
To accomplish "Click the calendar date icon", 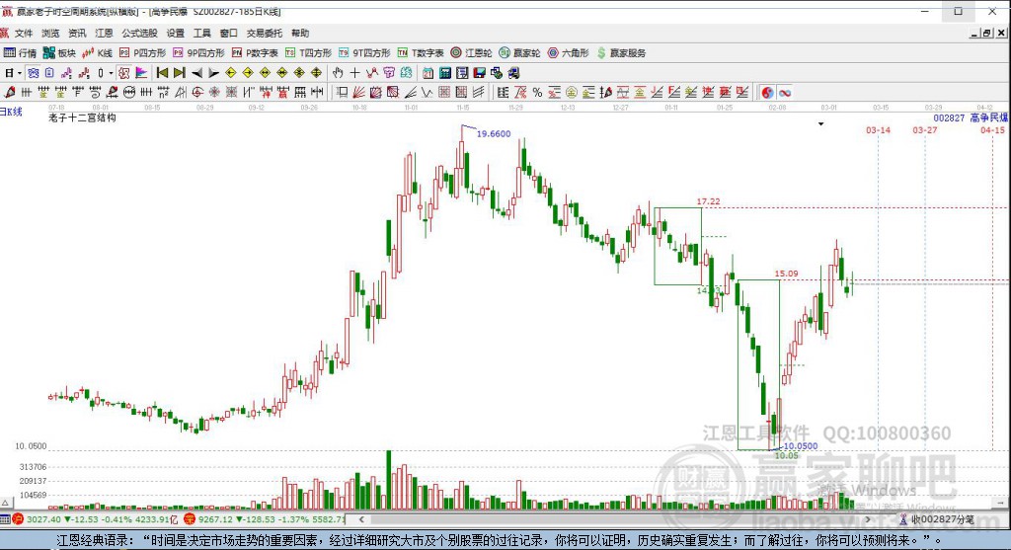I will (428, 73).
